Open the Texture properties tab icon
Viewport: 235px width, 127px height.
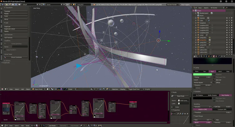216,56
